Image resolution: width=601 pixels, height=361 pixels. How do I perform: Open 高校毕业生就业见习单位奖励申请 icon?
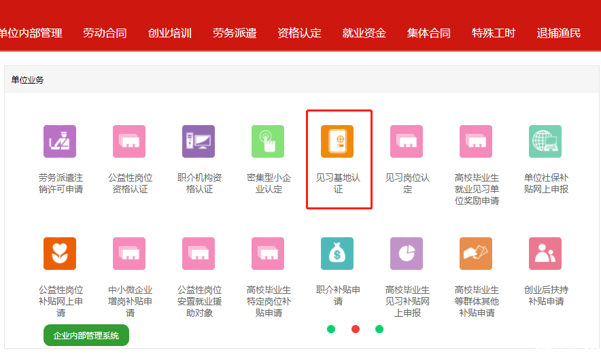[476, 141]
